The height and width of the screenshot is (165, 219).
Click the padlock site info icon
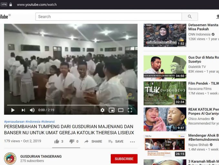[11, 5]
